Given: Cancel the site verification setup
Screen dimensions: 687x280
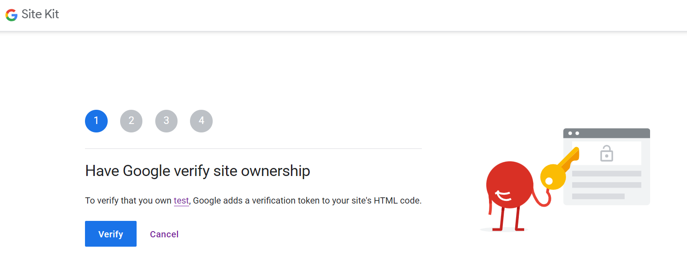Looking at the screenshot, I should [x=164, y=234].
